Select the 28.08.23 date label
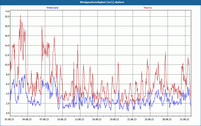 click(167, 119)
